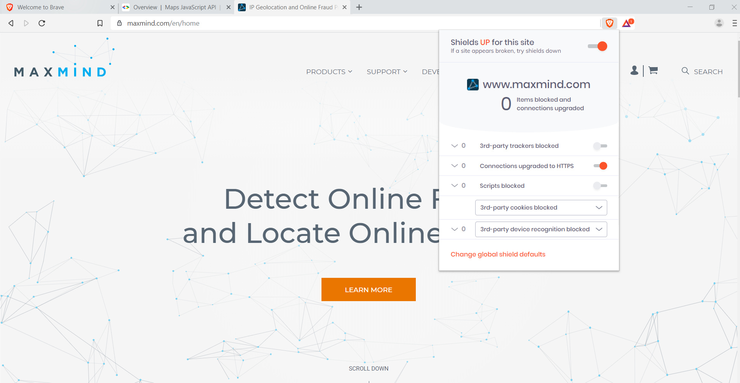
Task: Open the 3rd-party cookies blocked dropdown
Action: (x=541, y=208)
